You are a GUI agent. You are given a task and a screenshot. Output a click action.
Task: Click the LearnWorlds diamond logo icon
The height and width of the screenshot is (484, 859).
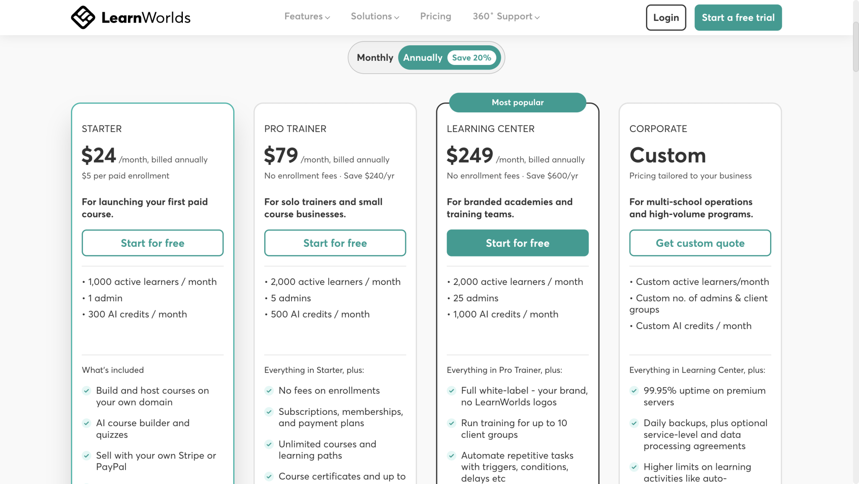pyautogui.click(x=83, y=17)
